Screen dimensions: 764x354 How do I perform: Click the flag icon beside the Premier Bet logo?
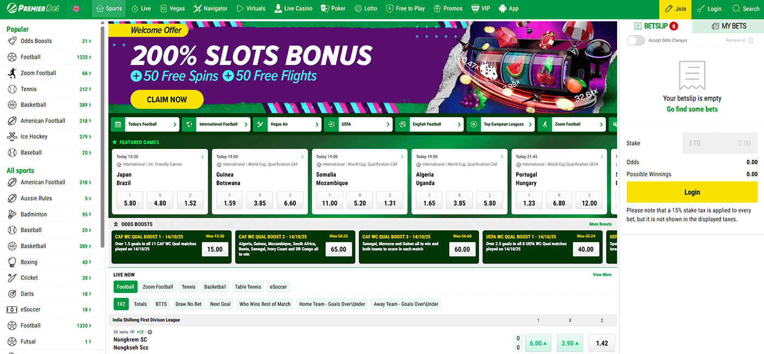[76, 8]
